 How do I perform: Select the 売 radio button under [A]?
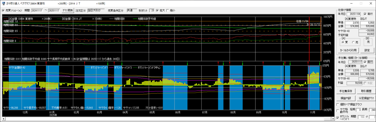pyautogui.click(x=353, y=42)
